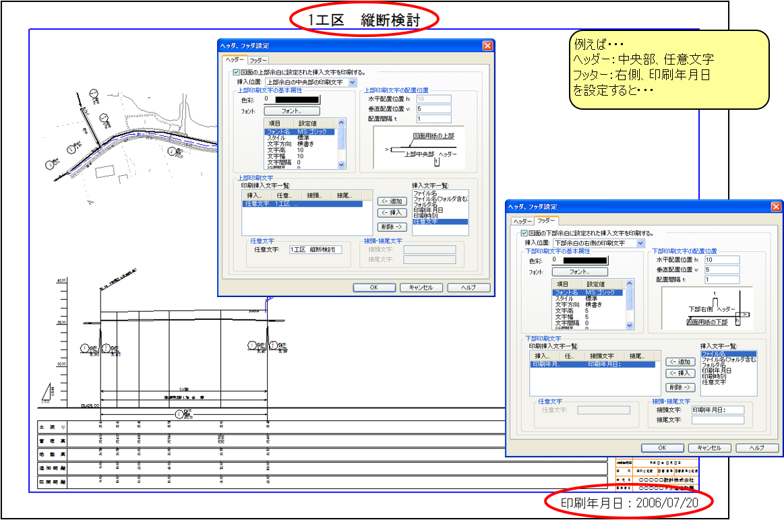784x520 pixels.
Task: Expand the 下部余白の右側の印刷文字 combo box
Action: [x=640, y=242]
